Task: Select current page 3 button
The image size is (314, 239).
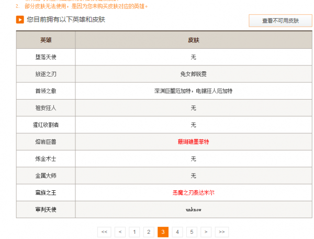Action: (163, 232)
